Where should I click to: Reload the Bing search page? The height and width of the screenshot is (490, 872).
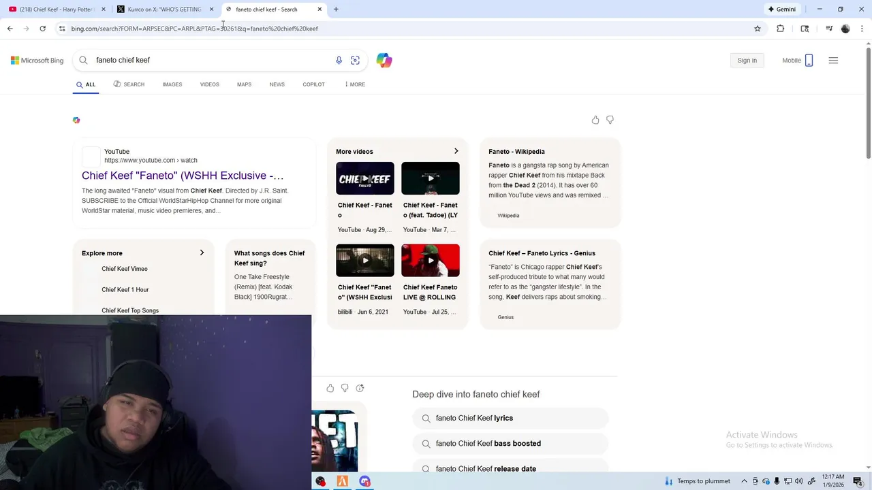tap(42, 29)
